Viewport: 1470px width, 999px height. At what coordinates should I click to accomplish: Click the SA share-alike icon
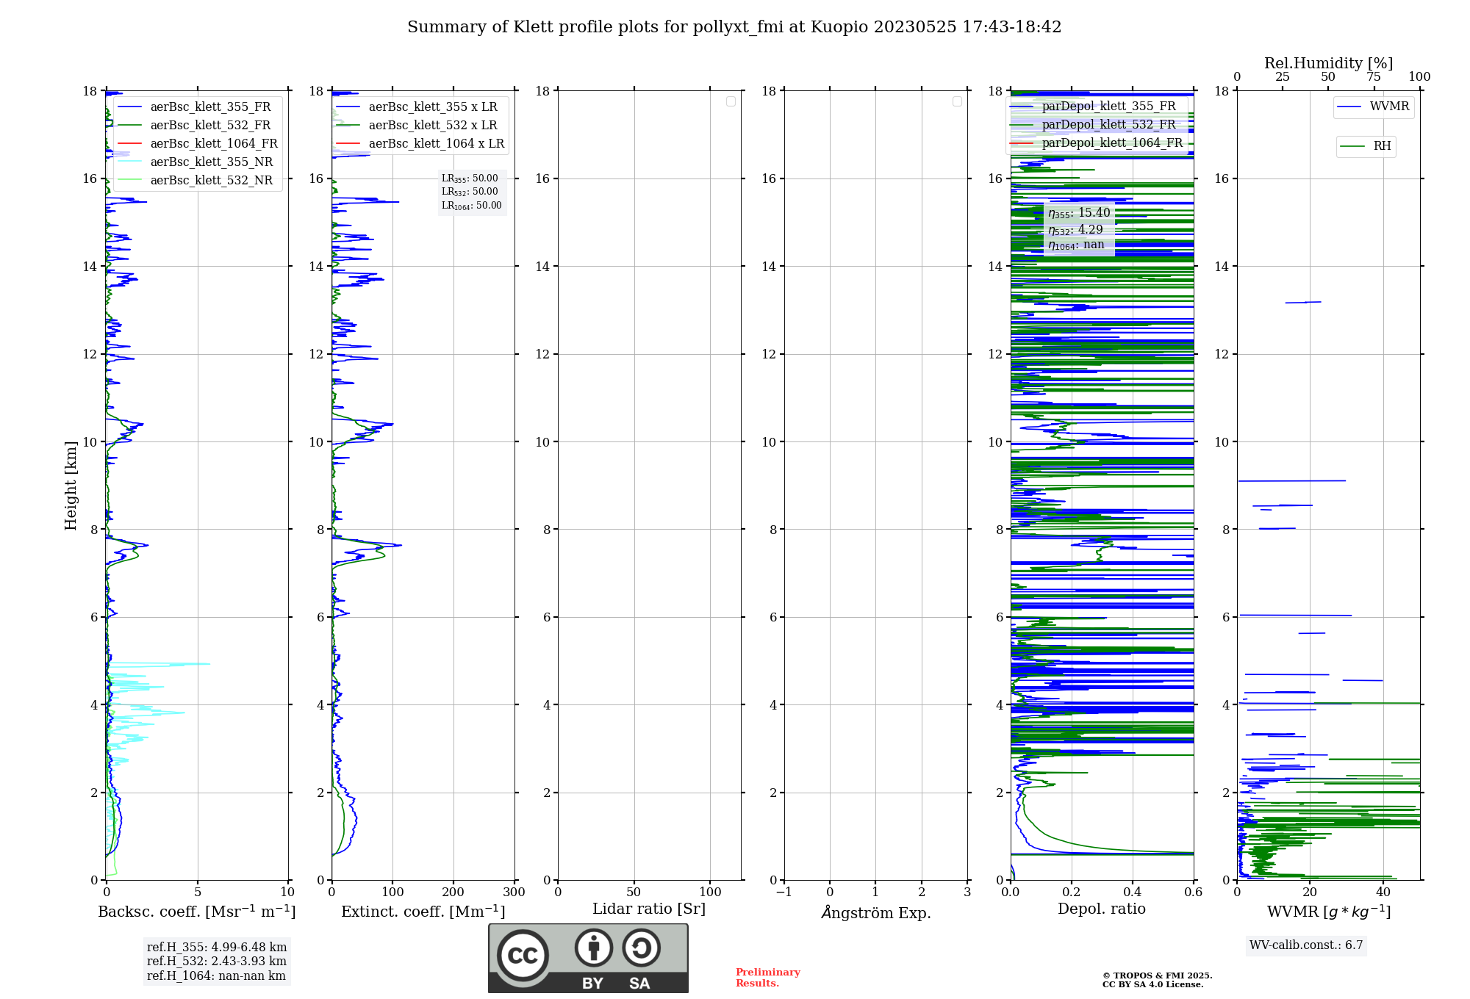click(x=641, y=948)
